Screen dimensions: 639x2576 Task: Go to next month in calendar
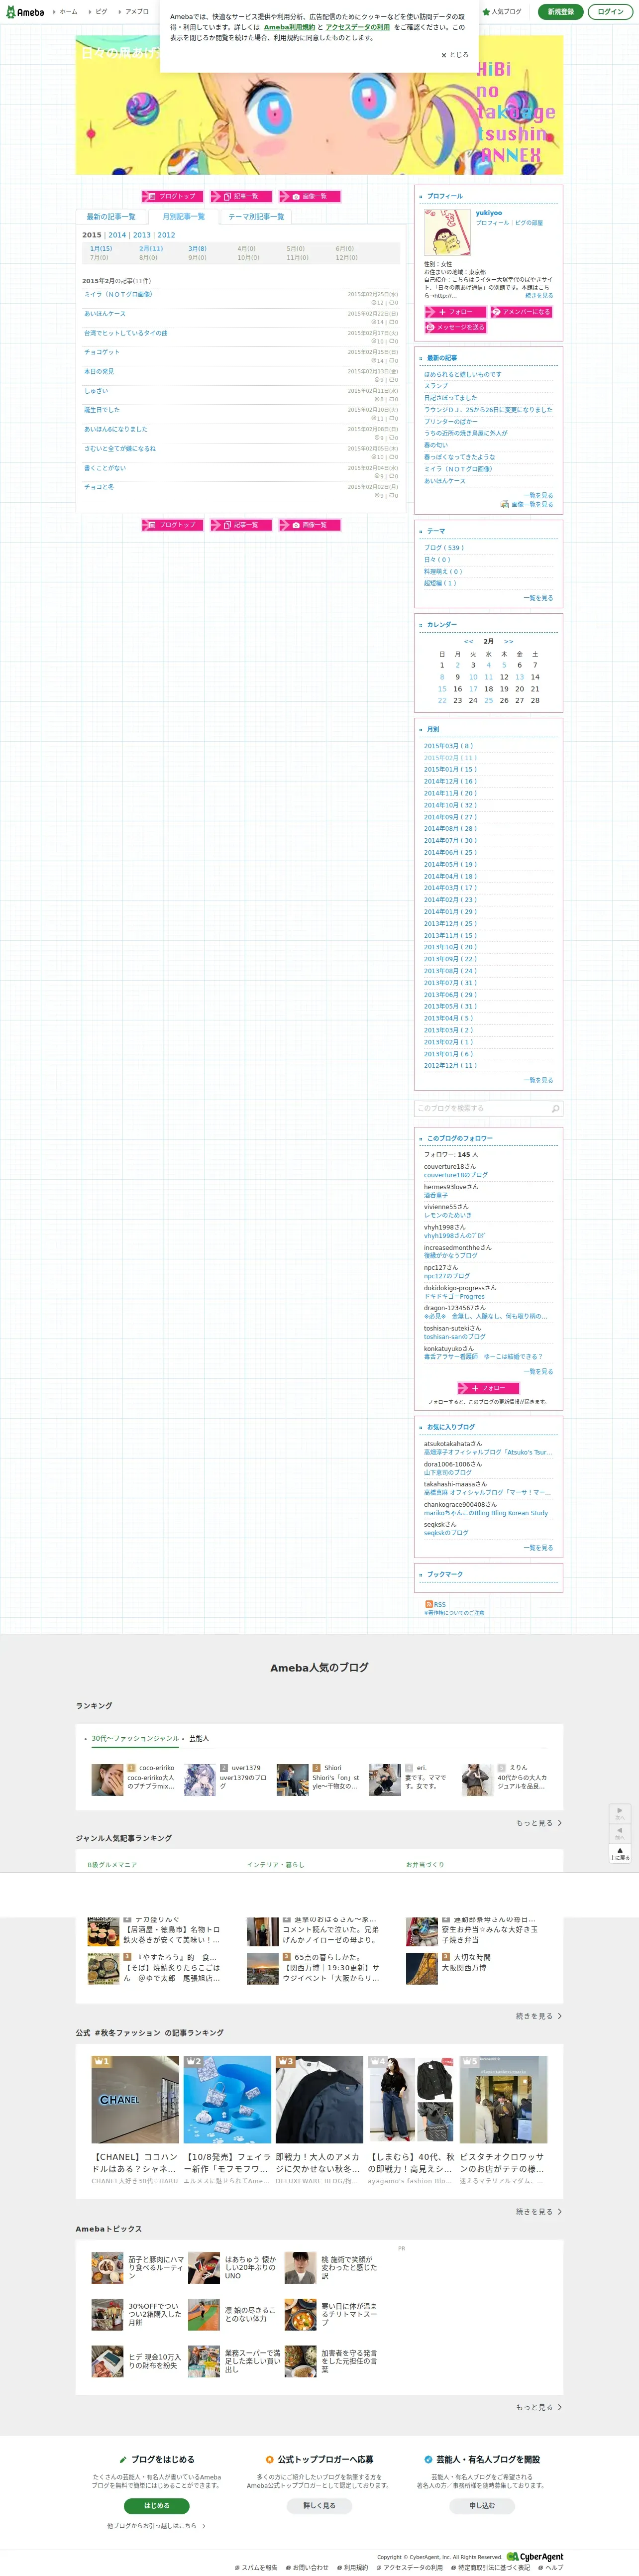[508, 641]
